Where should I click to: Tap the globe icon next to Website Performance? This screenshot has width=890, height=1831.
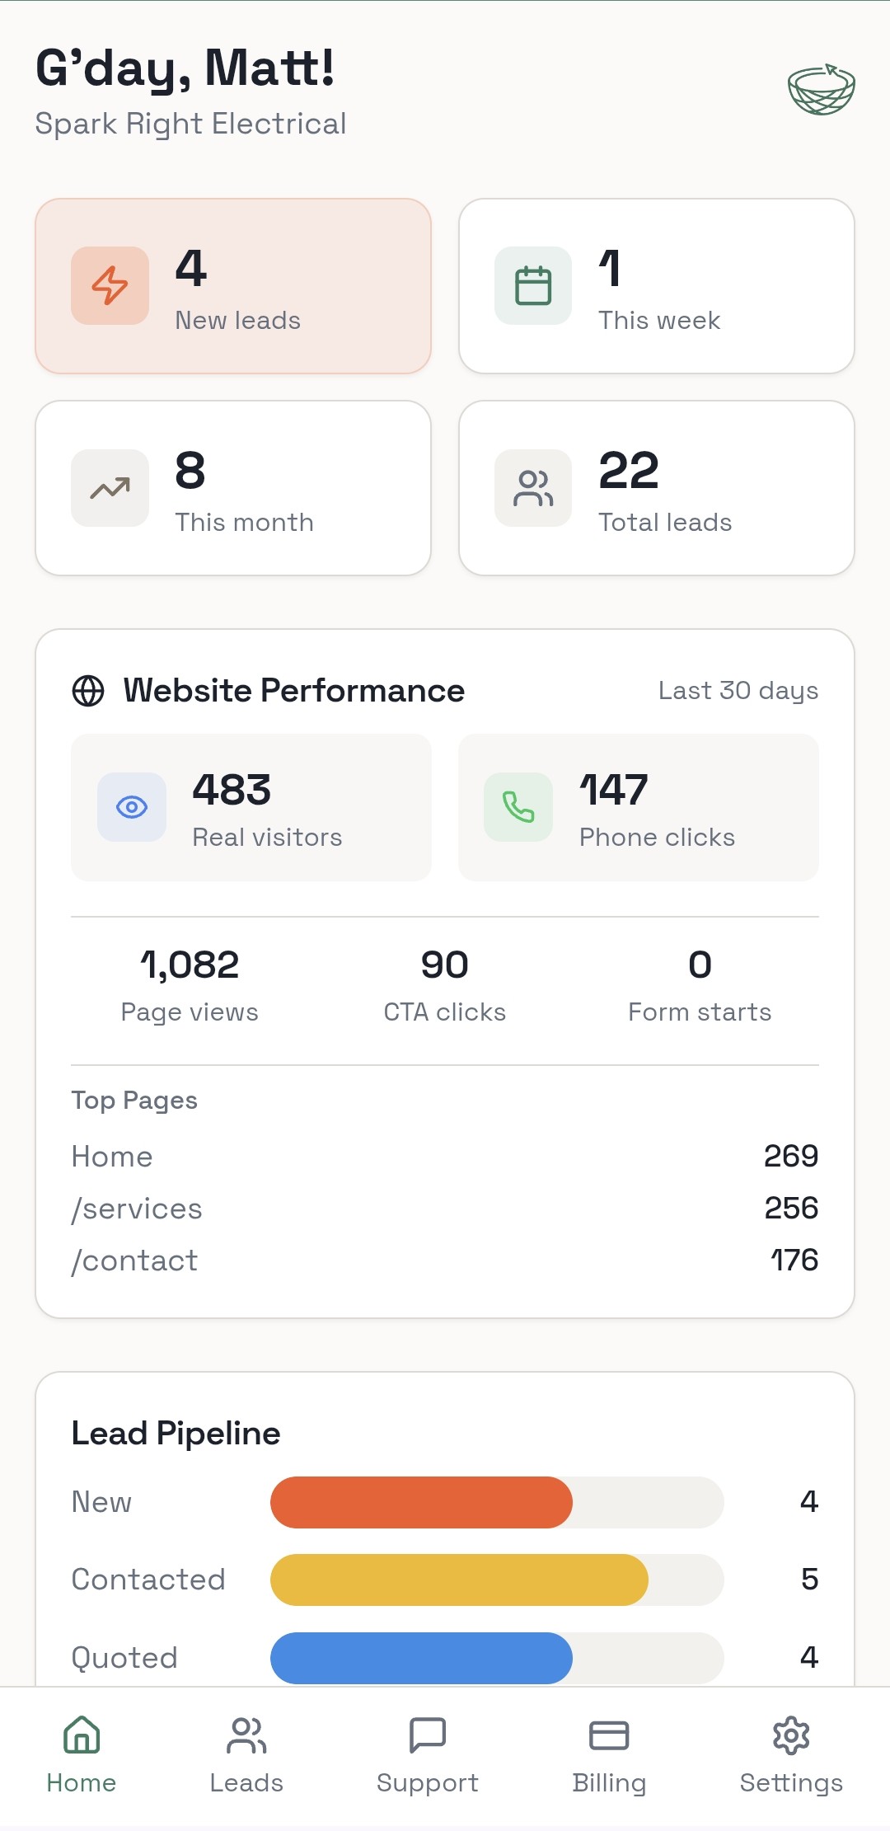[90, 689]
